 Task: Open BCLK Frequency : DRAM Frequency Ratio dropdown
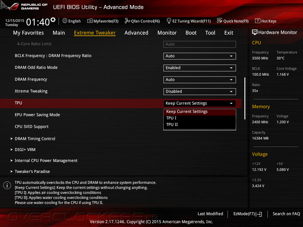pyautogui.click(x=199, y=56)
